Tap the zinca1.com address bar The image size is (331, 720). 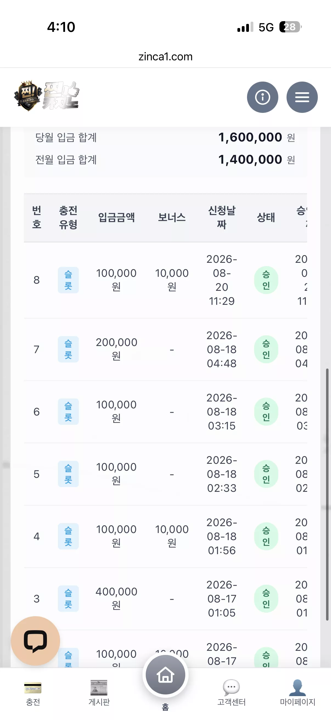[x=165, y=57]
